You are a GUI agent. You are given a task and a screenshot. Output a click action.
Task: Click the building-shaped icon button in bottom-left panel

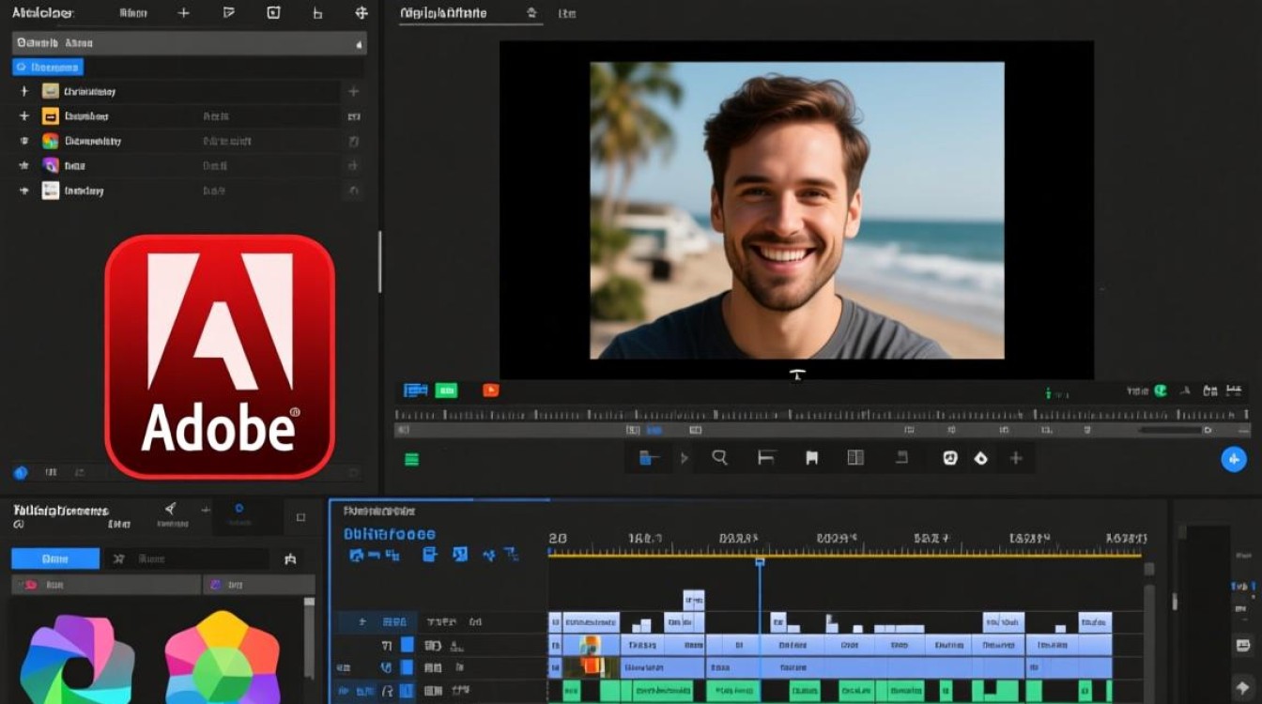pyautogui.click(x=290, y=559)
